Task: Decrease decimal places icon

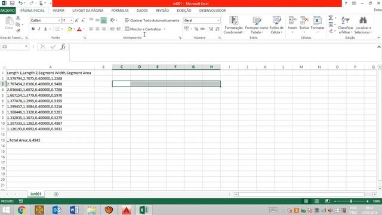Action: [x=217, y=29]
